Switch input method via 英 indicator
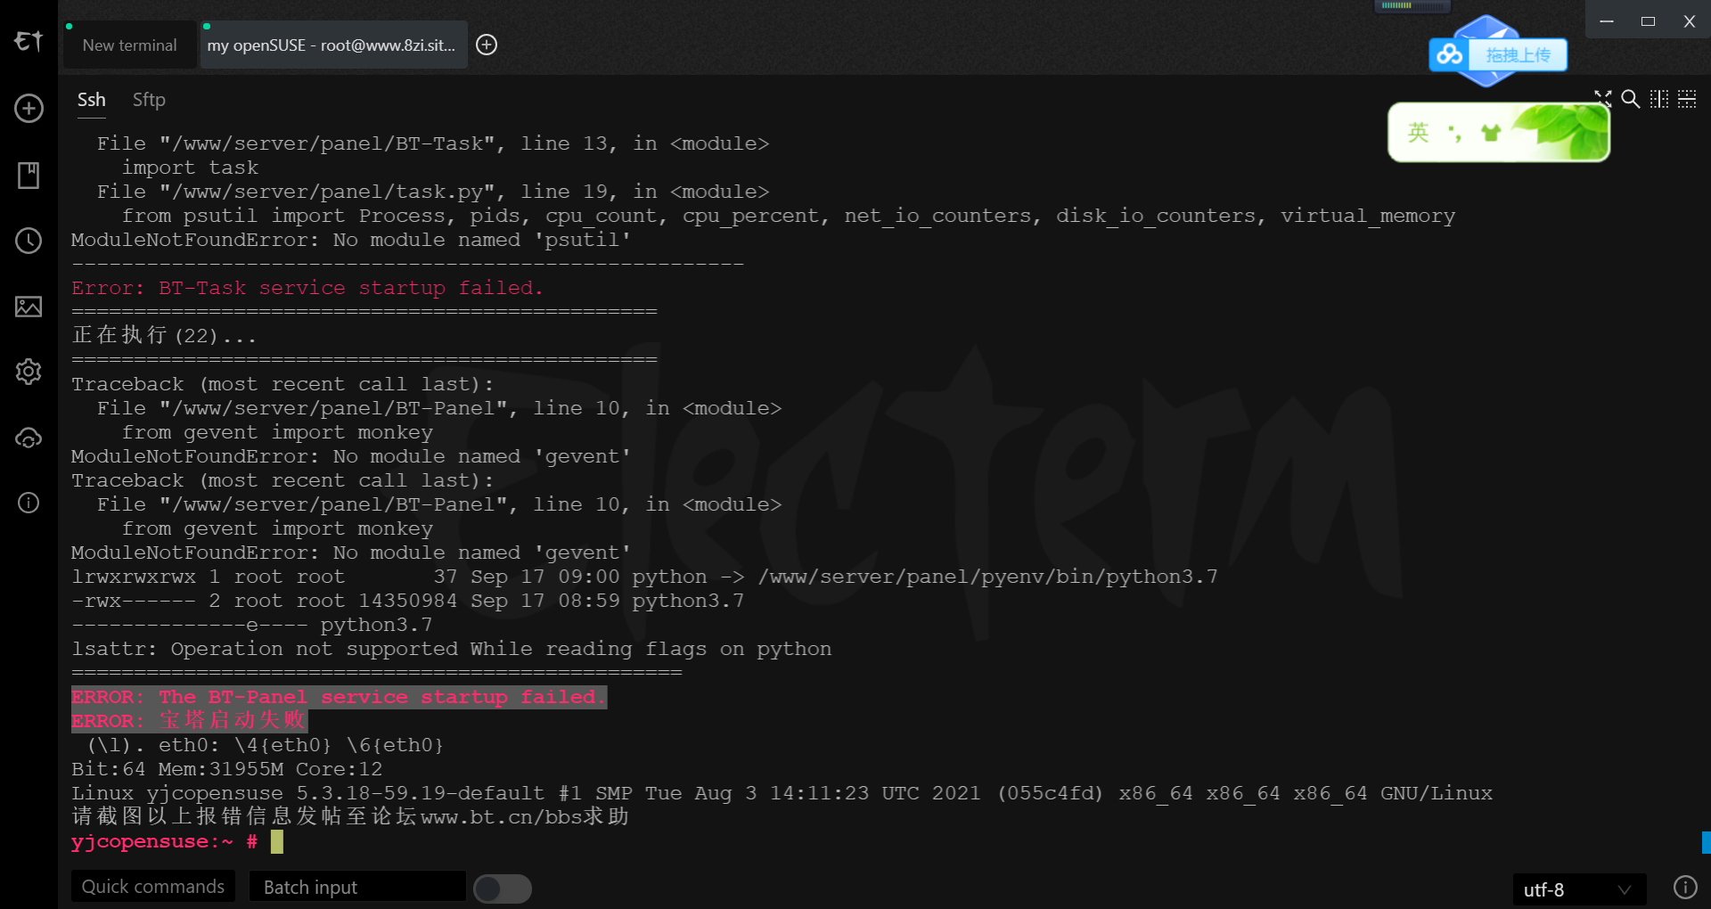This screenshot has height=909, width=1711. coord(1418,133)
